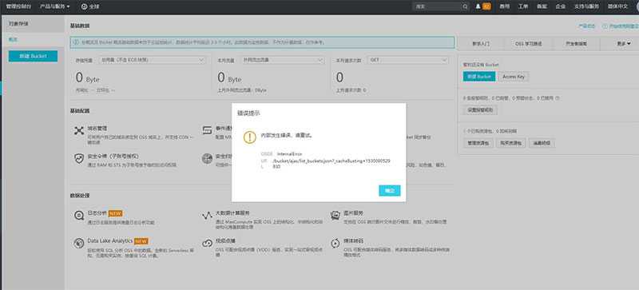The width and height of the screenshot is (639, 290).
Task: Expand the monthly traffic type dropdown
Action: (283, 60)
